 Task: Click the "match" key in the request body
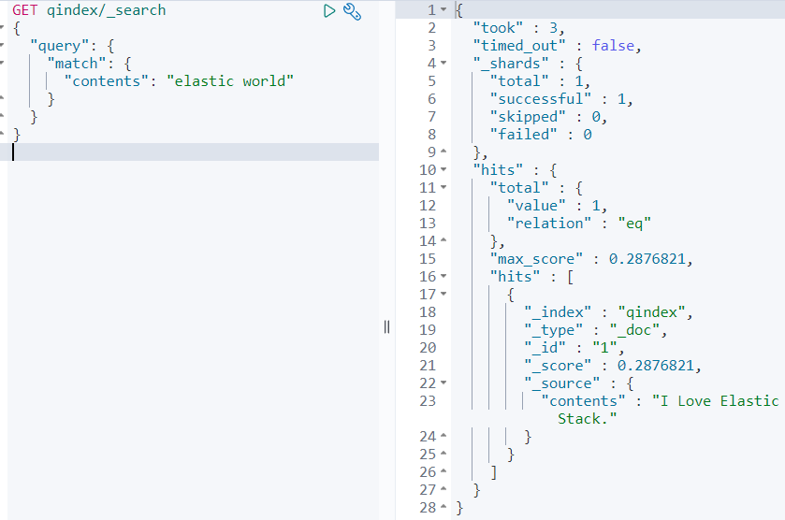click(x=77, y=64)
